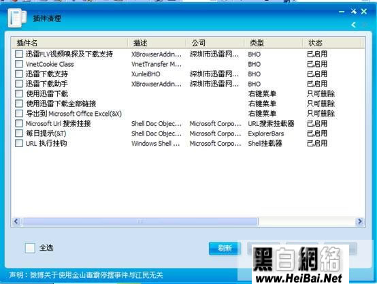Tick the VnetCookie Class checkbox
The image size is (377, 284).
tap(19, 64)
